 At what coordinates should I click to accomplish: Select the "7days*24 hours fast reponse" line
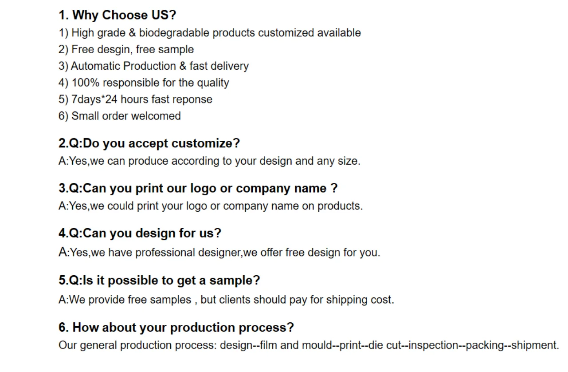135,99
